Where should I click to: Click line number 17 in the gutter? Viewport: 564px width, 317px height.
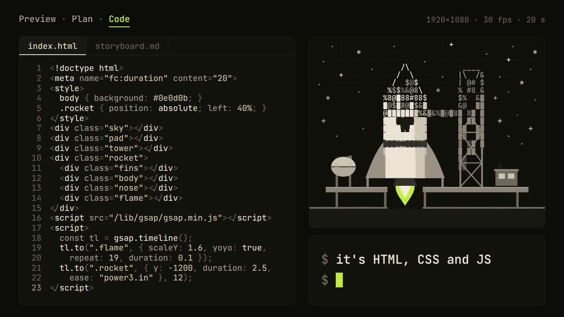37,228
